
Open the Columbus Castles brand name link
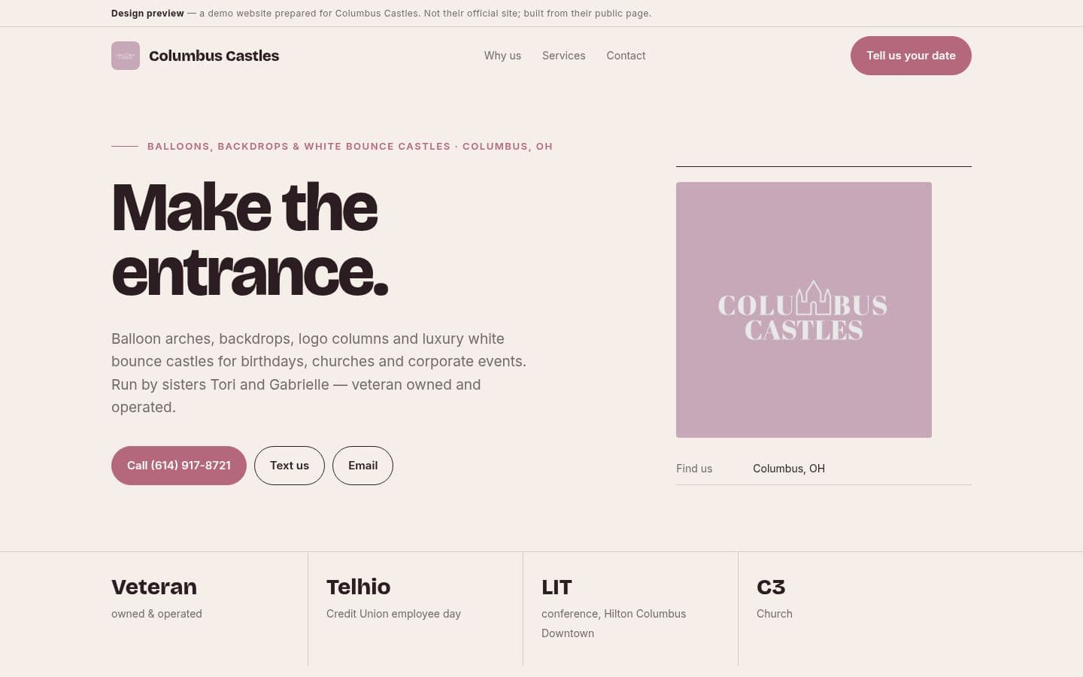214,56
